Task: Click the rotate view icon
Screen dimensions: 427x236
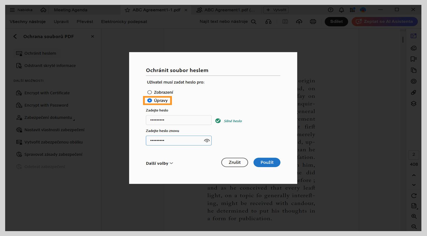Action: click(414, 196)
